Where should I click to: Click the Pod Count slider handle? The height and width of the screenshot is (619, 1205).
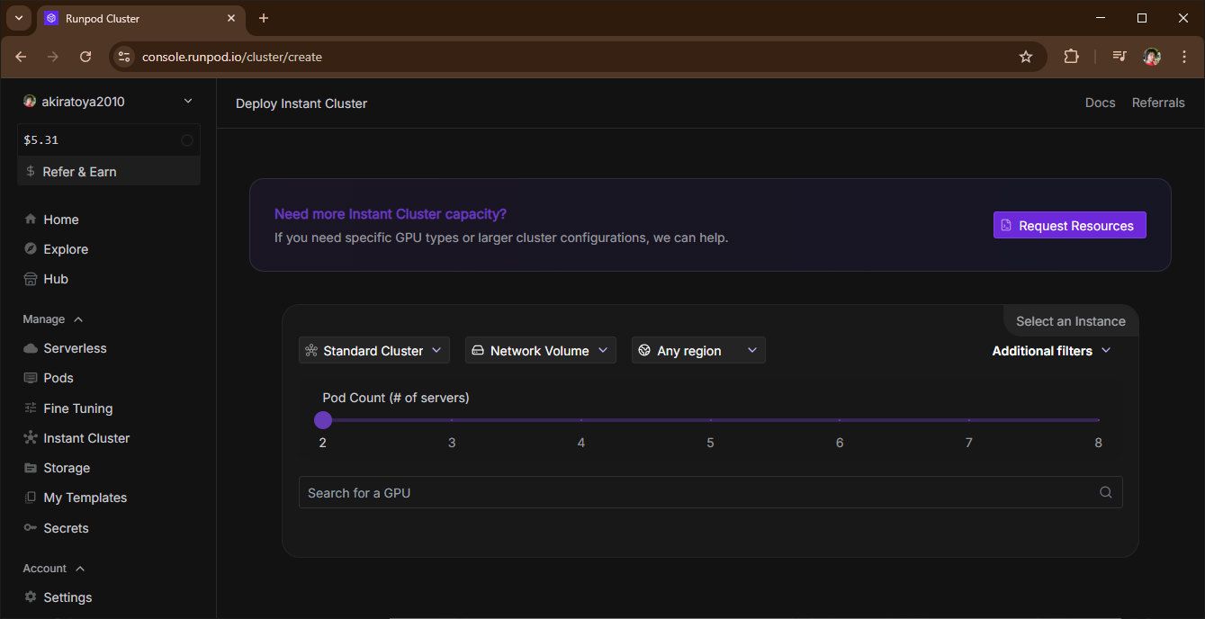point(323,420)
